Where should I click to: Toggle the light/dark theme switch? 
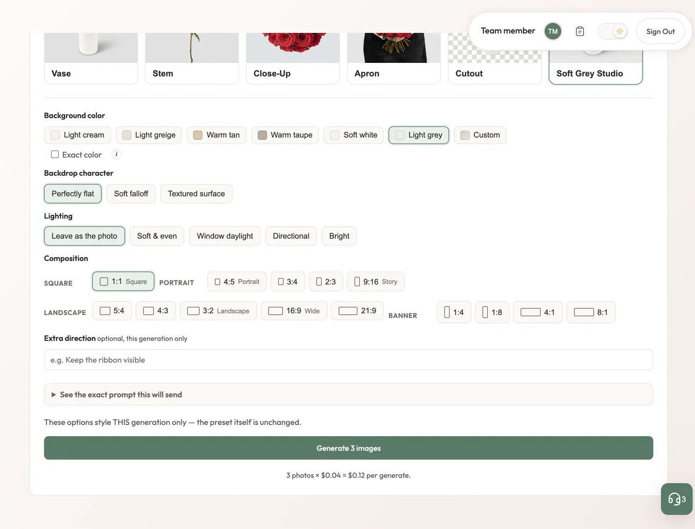(613, 31)
